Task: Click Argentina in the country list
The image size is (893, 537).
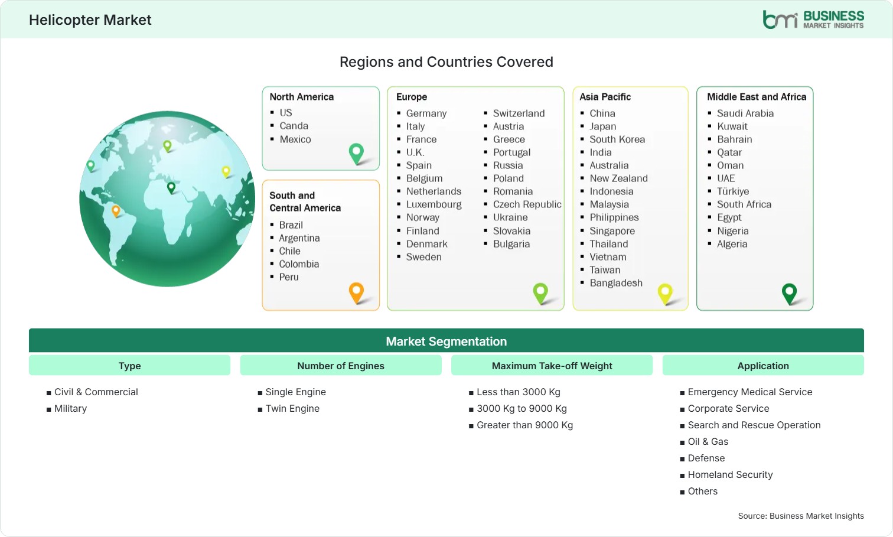Action: [x=299, y=238]
